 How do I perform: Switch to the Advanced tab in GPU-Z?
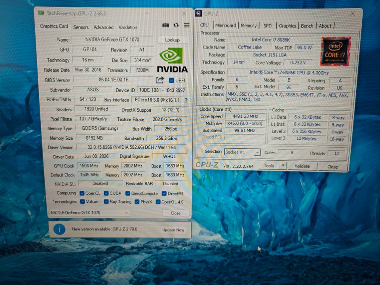(x=103, y=27)
